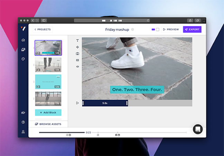Export the Friday mashup project

[x=192, y=29]
